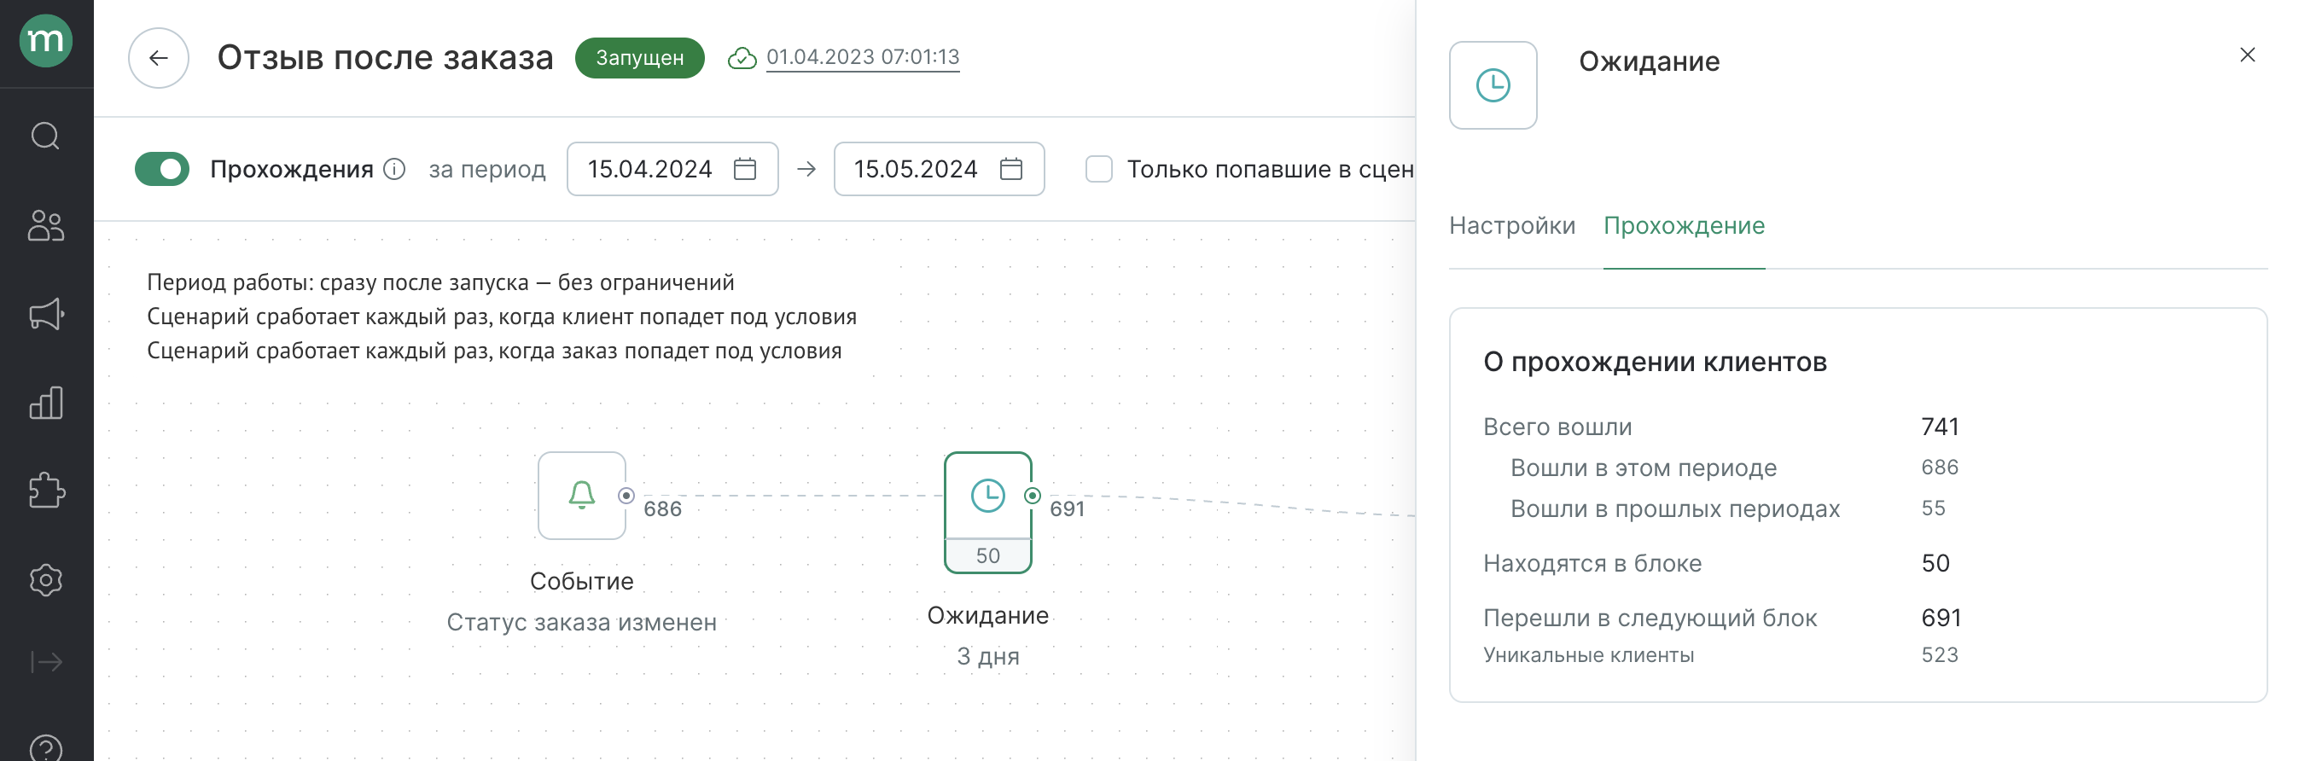
Task: Open search from the sidebar magnifier icon
Action: coord(45,136)
